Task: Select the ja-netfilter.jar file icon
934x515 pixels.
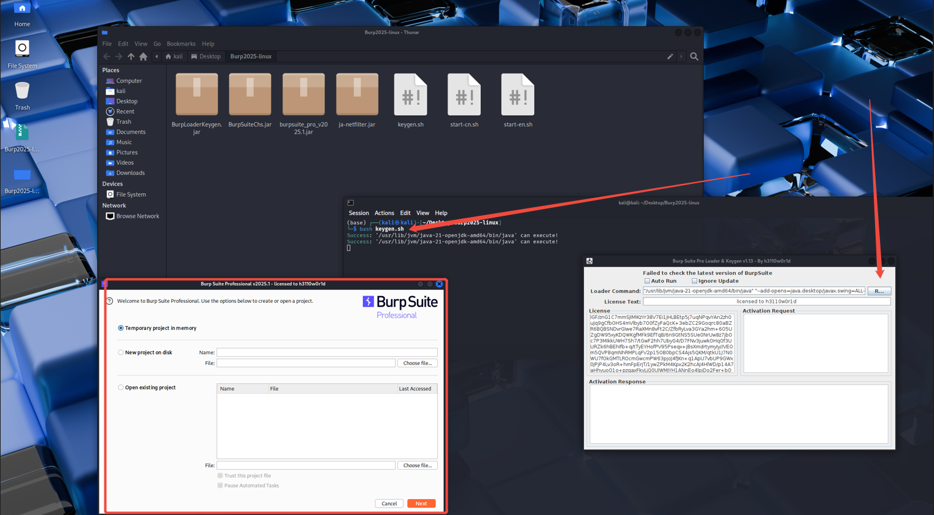Action: click(357, 95)
